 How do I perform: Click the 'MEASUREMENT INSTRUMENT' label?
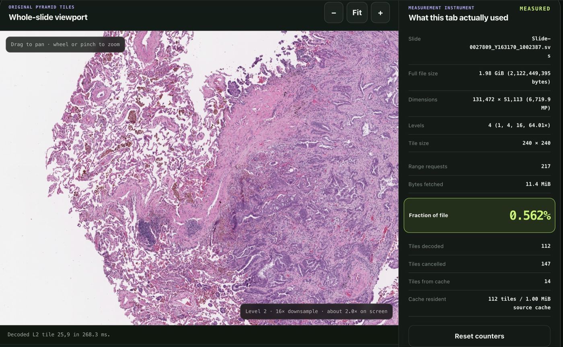tap(441, 8)
